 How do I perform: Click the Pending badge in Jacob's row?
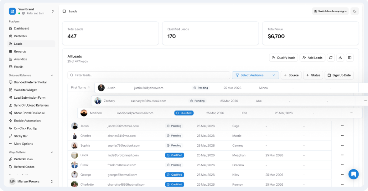[174, 126]
